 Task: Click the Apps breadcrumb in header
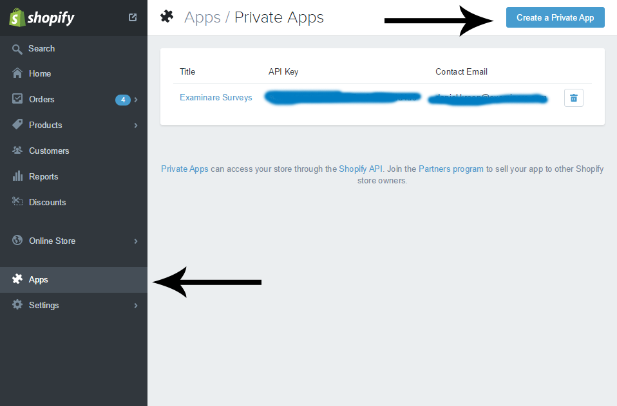tap(202, 17)
